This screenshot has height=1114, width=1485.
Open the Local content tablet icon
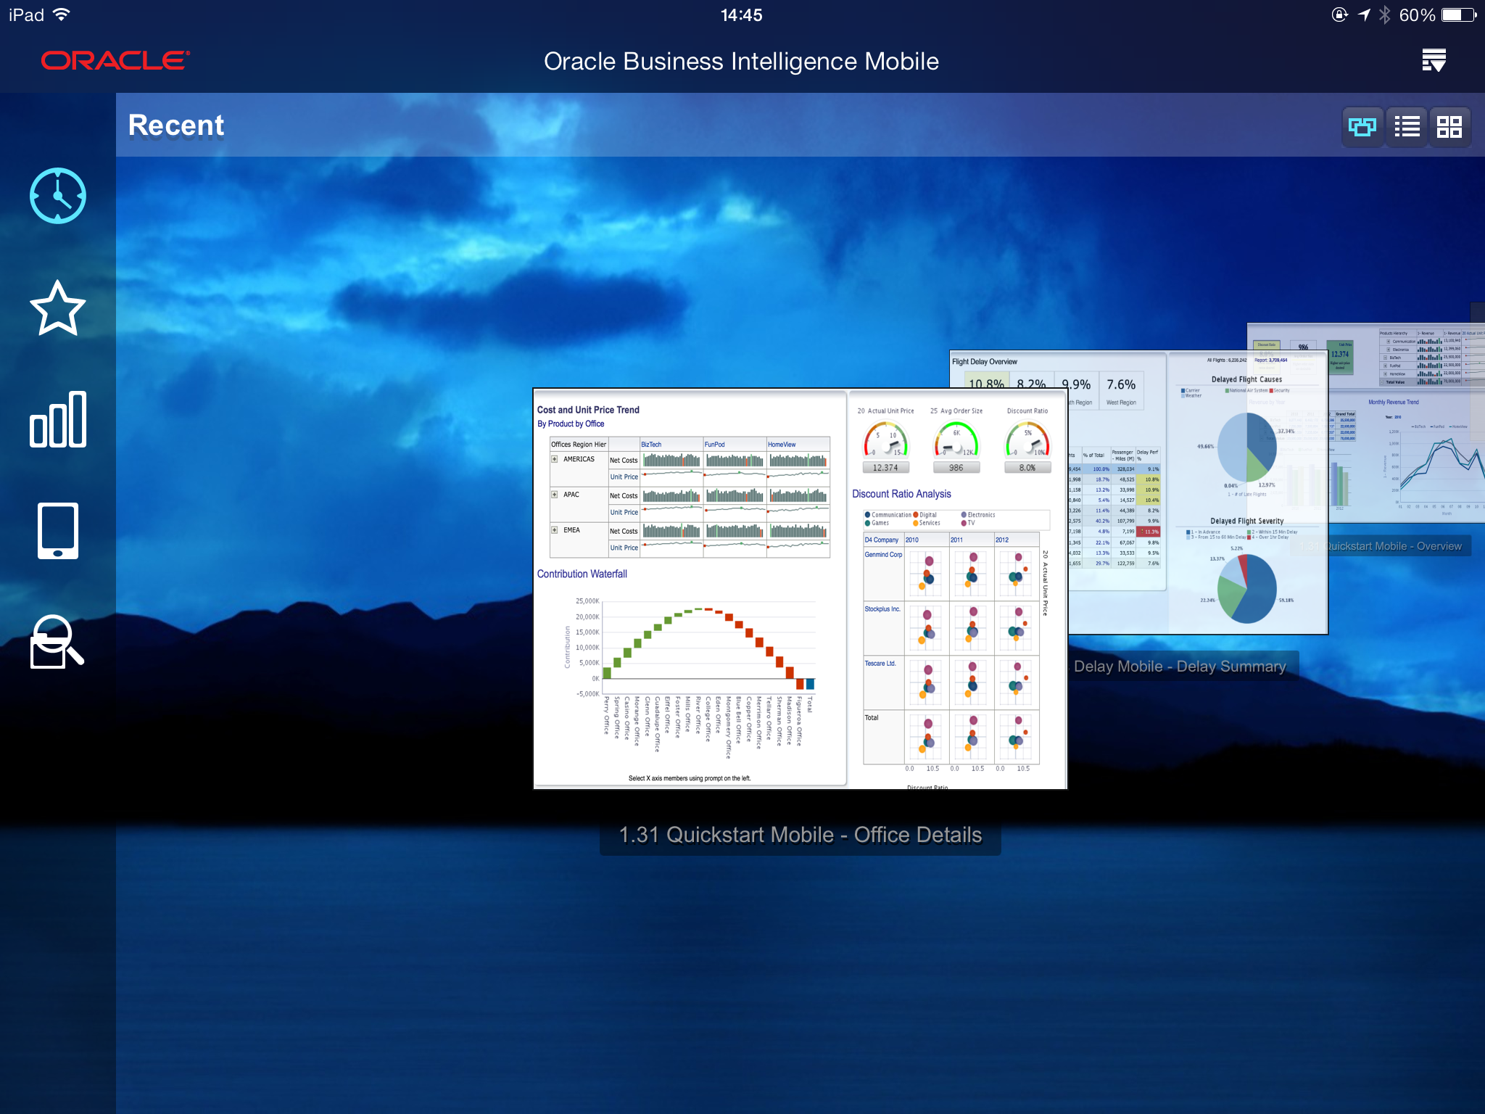(58, 531)
